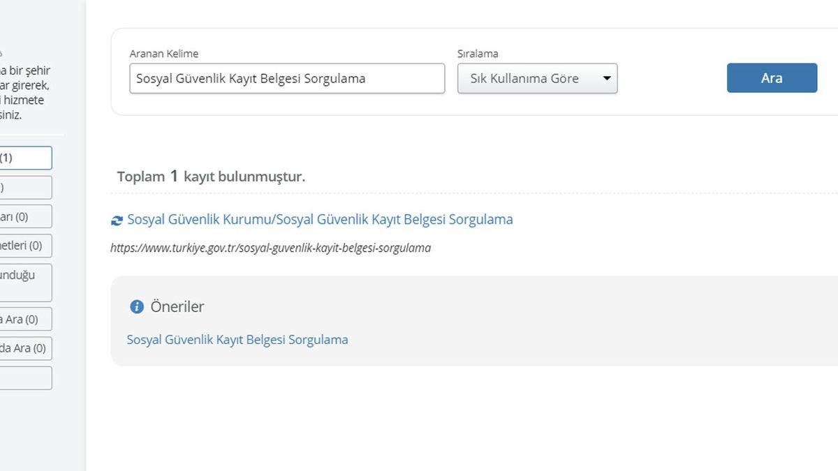Click the circular-arrows service icon beside the result

[x=117, y=219]
